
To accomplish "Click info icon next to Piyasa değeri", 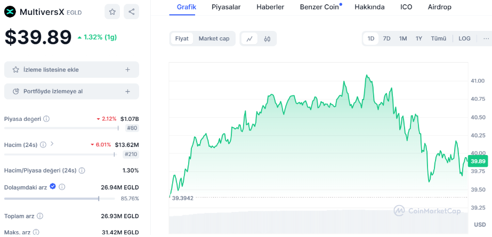I will 46,119.
